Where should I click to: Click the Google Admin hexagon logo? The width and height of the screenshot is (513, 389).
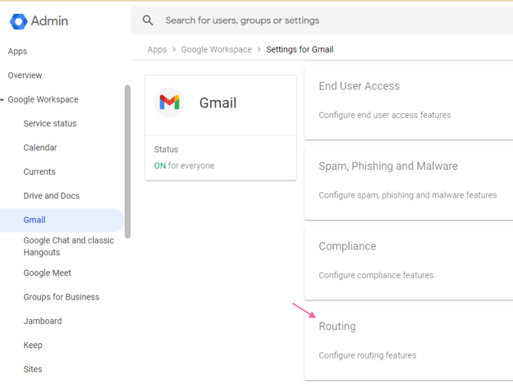click(18, 21)
